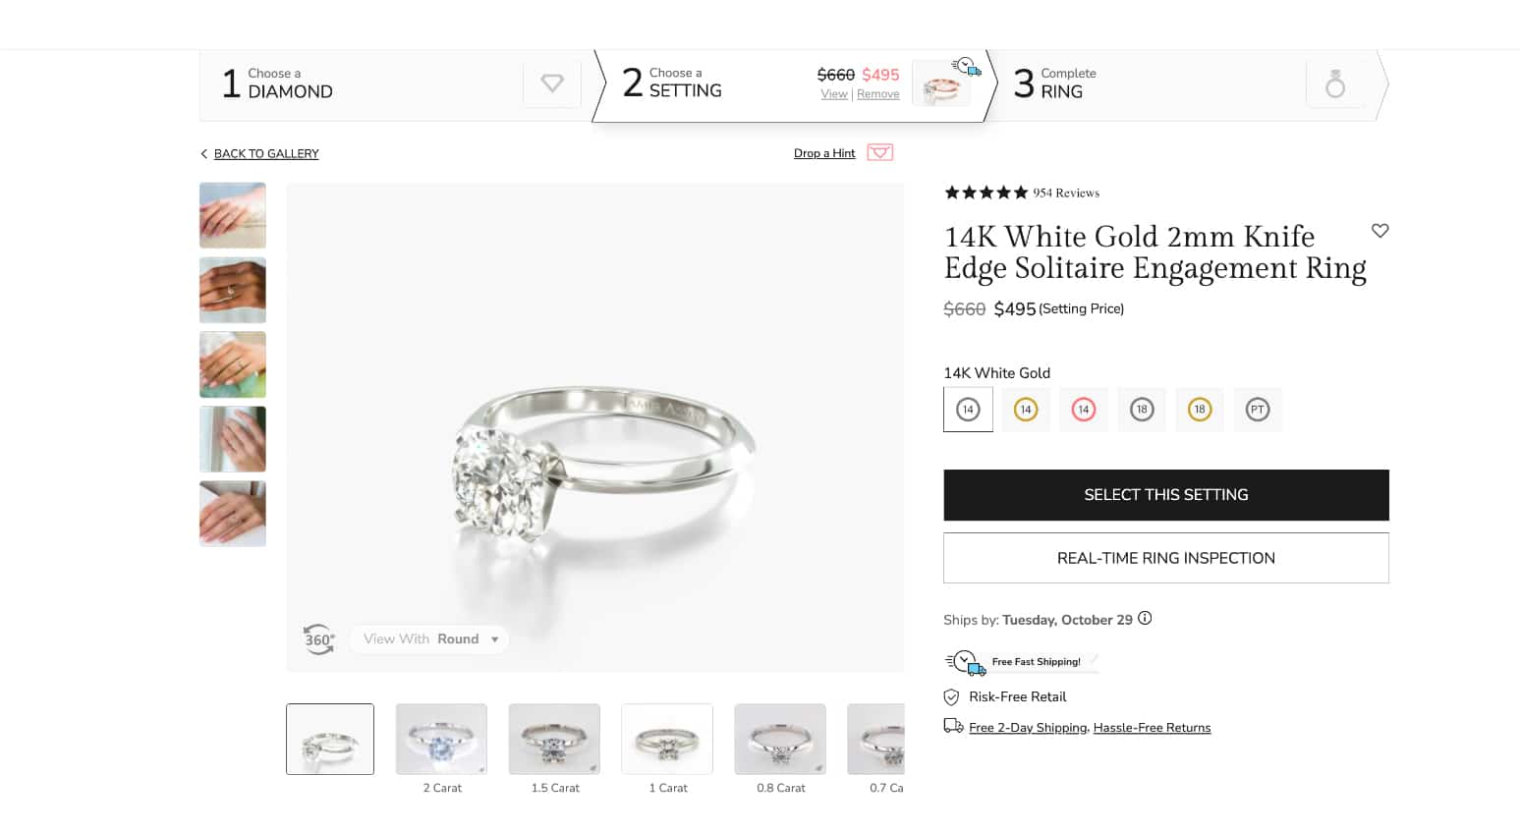Click the diamond icon in step 1

point(552,84)
